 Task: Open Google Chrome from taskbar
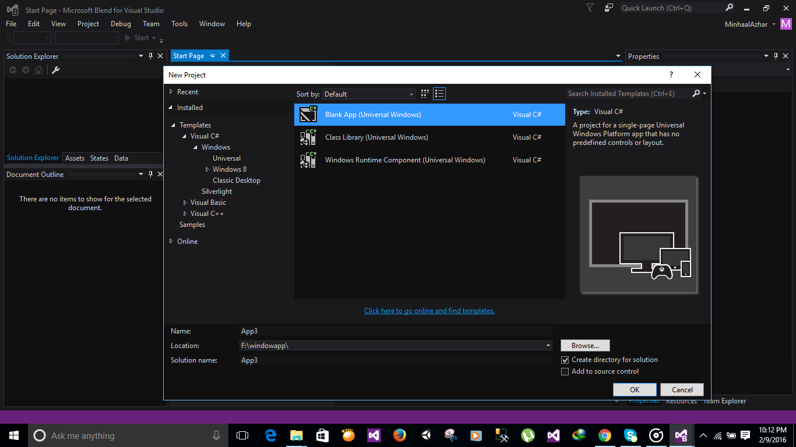[605, 435]
